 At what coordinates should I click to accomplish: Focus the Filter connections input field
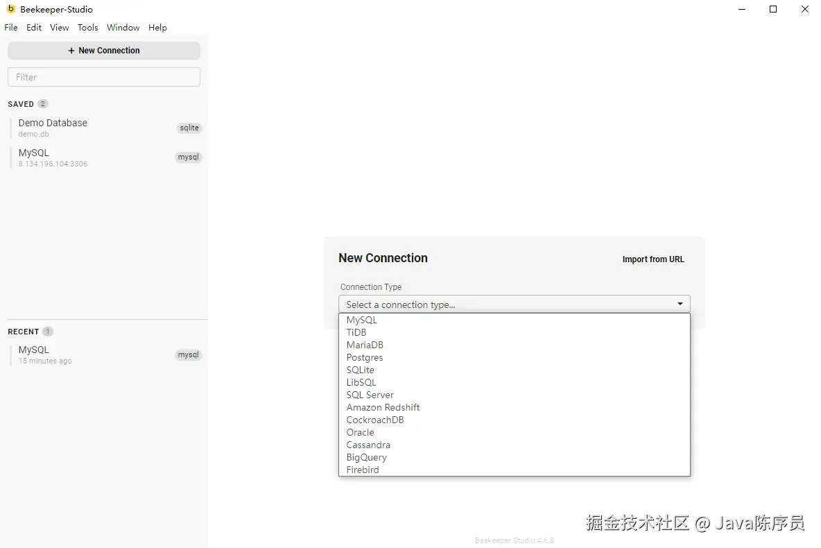(x=104, y=77)
